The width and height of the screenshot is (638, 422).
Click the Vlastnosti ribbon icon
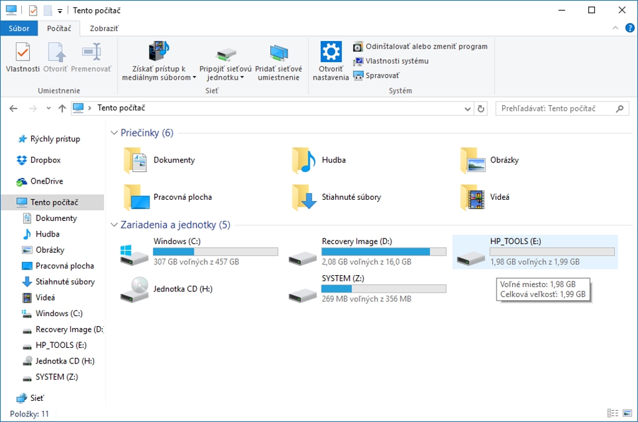tap(22, 52)
